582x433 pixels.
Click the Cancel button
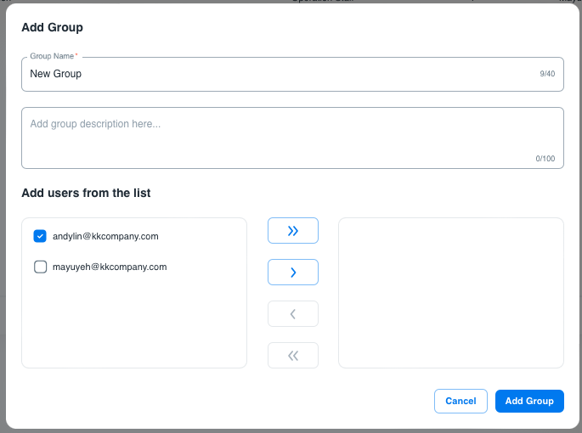pos(461,401)
